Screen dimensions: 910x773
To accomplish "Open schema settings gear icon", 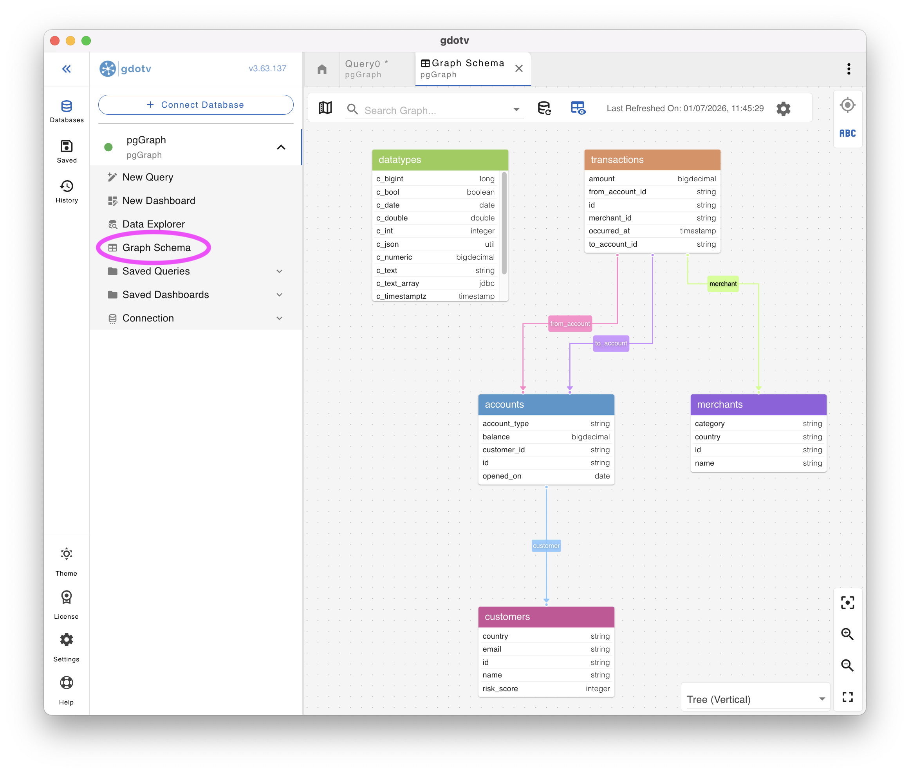I will [783, 108].
